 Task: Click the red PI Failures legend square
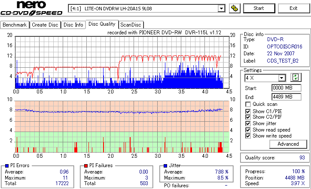tap(86, 166)
